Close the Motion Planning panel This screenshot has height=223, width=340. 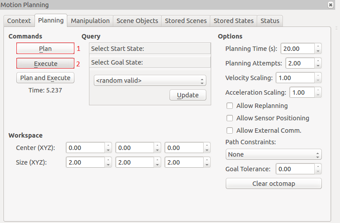330,5
